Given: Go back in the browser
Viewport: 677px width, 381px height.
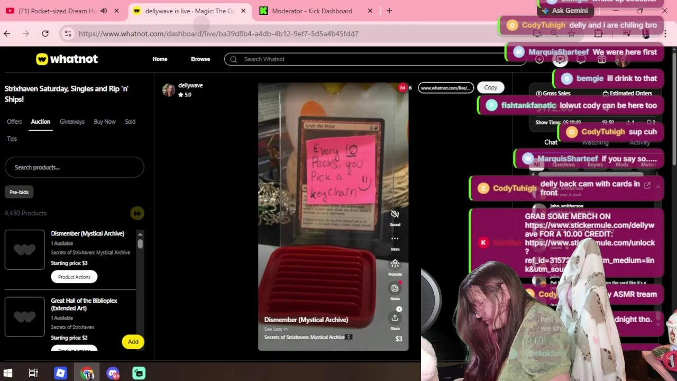Looking at the screenshot, I should [x=7, y=33].
